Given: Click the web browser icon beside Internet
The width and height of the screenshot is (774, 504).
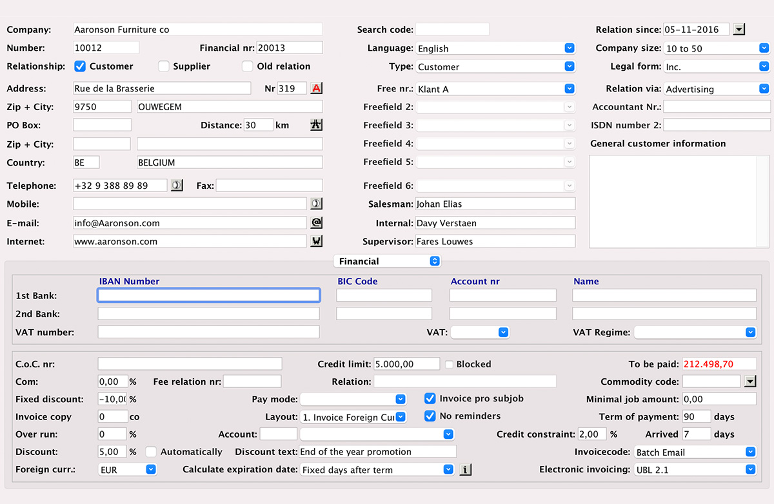Looking at the screenshot, I should (316, 241).
